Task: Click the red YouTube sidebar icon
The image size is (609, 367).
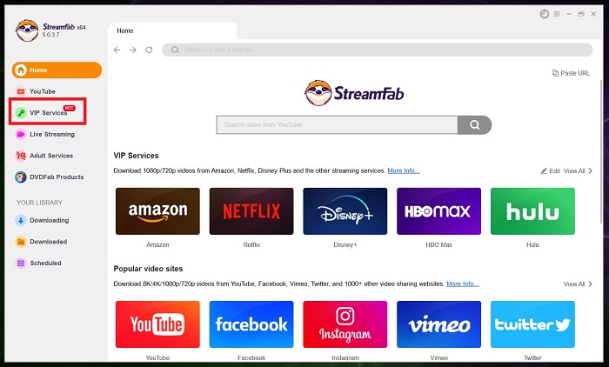Action: click(x=21, y=91)
